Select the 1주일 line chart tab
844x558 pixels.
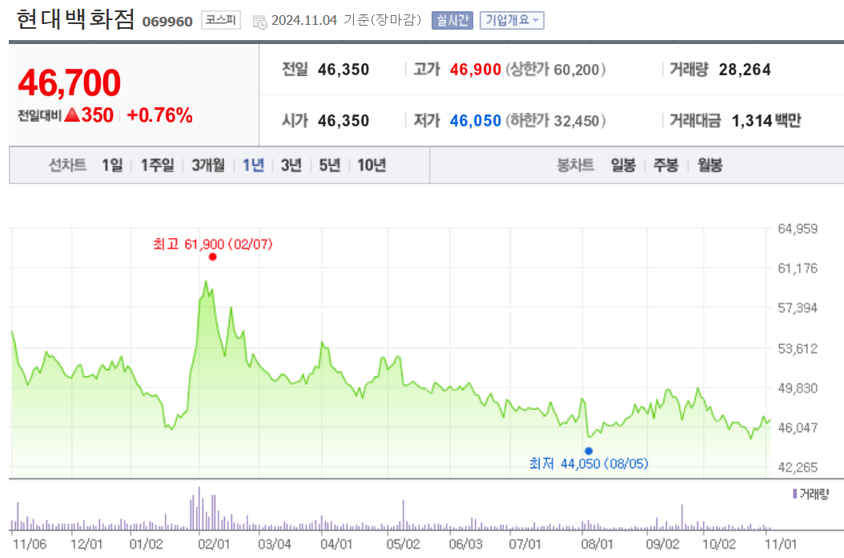[157, 165]
